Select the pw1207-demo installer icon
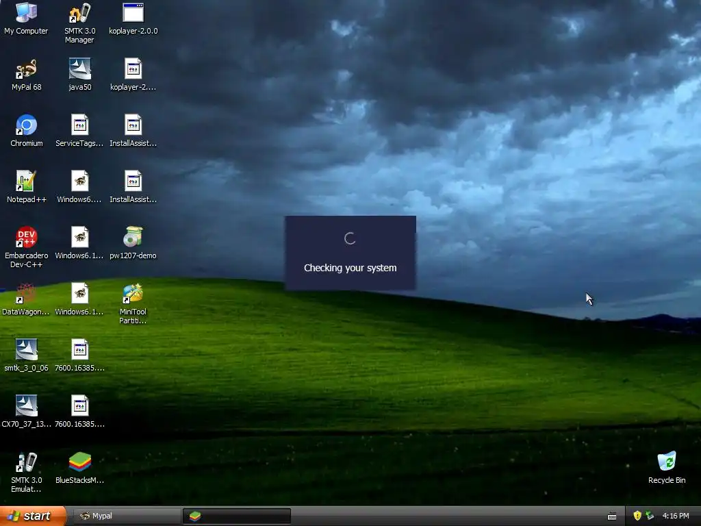The width and height of the screenshot is (701, 526). click(133, 243)
